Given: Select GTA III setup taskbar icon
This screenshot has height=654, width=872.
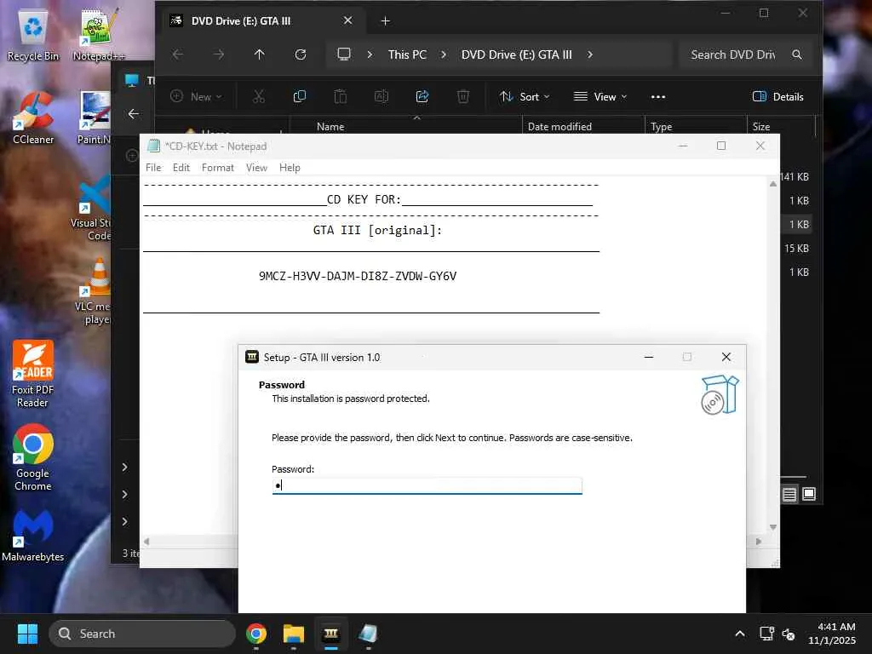Looking at the screenshot, I should (331, 634).
